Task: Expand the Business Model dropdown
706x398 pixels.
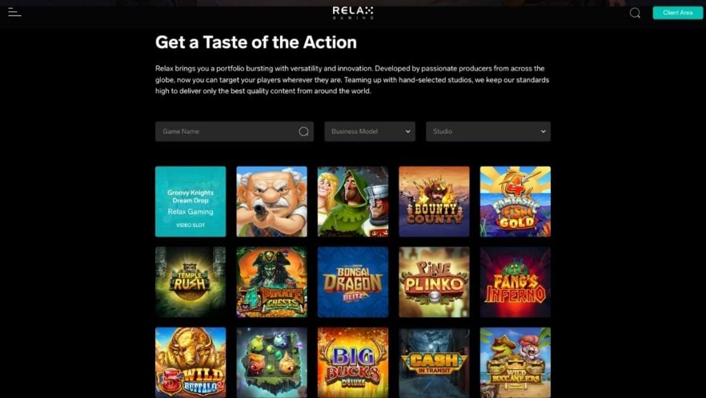Action: [x=370, y=132]
